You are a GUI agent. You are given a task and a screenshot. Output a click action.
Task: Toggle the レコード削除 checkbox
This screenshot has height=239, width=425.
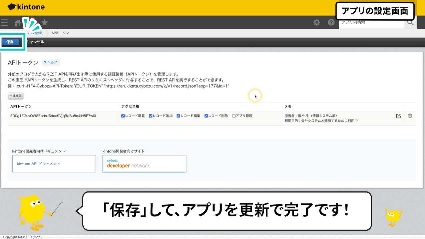206,116
